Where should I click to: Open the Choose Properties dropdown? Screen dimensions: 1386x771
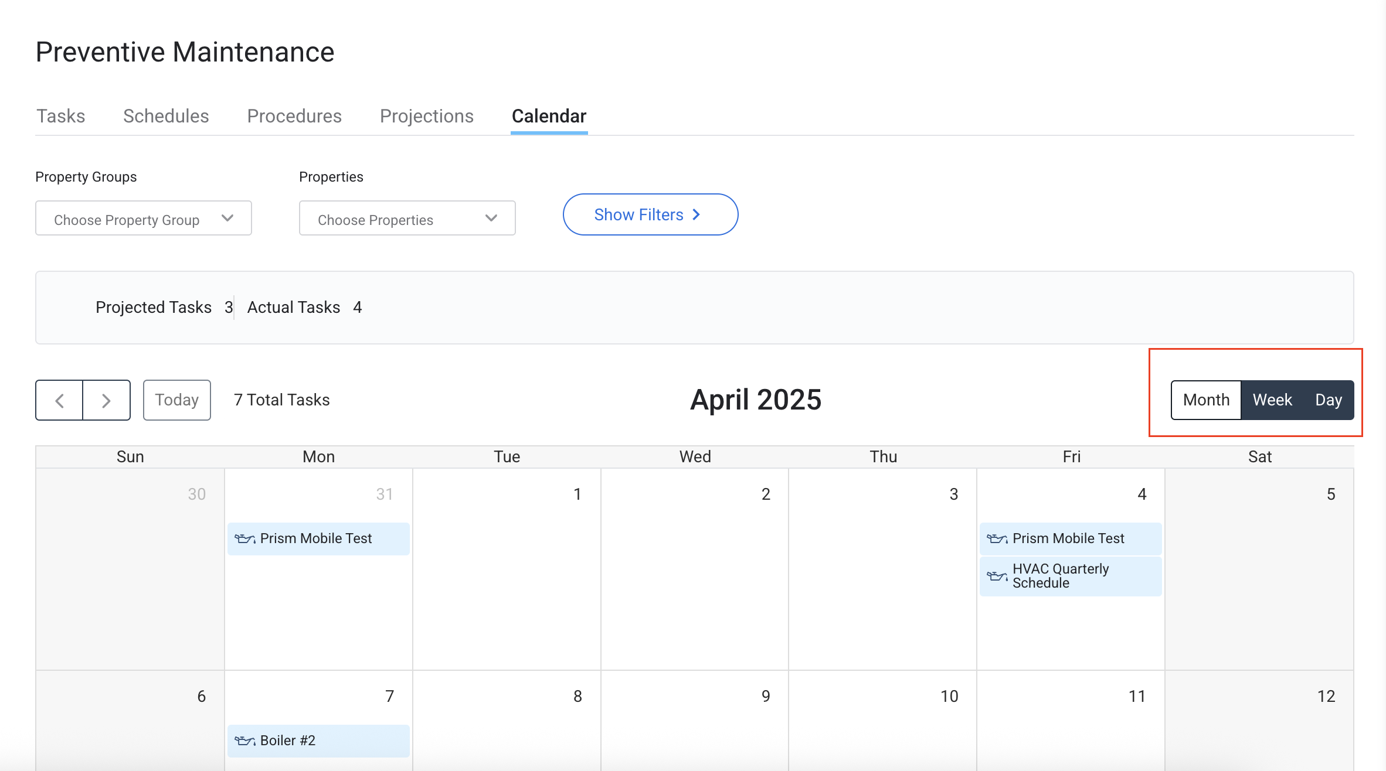pos(407,219)
